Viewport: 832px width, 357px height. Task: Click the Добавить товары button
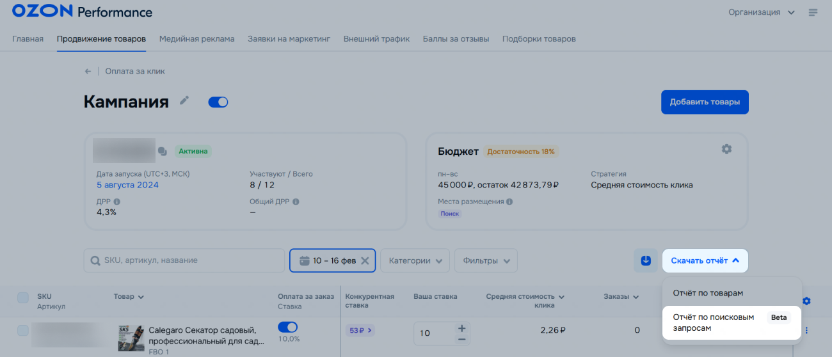tap(704, 102)
